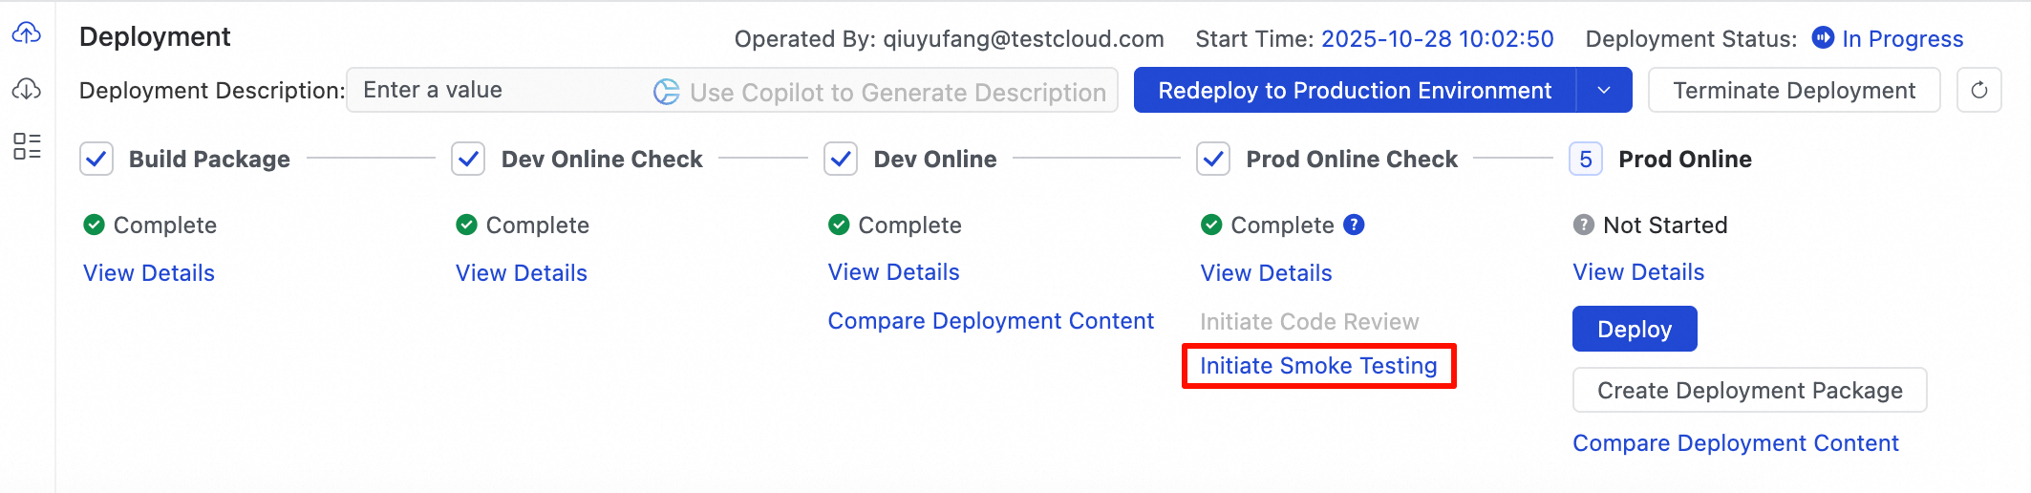The image size is (2031, 493).
Task: Open View Details under Prod Online
Action: [1639, 272]
